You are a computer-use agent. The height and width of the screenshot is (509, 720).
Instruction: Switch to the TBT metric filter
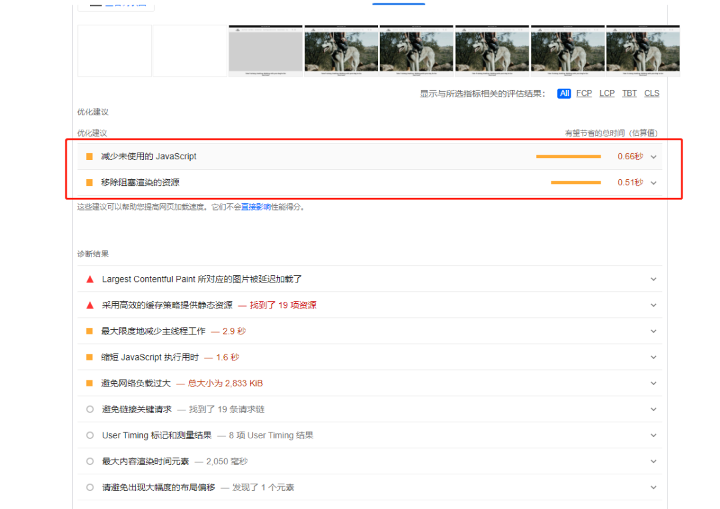pyautogui.click(x=629, y=93)
